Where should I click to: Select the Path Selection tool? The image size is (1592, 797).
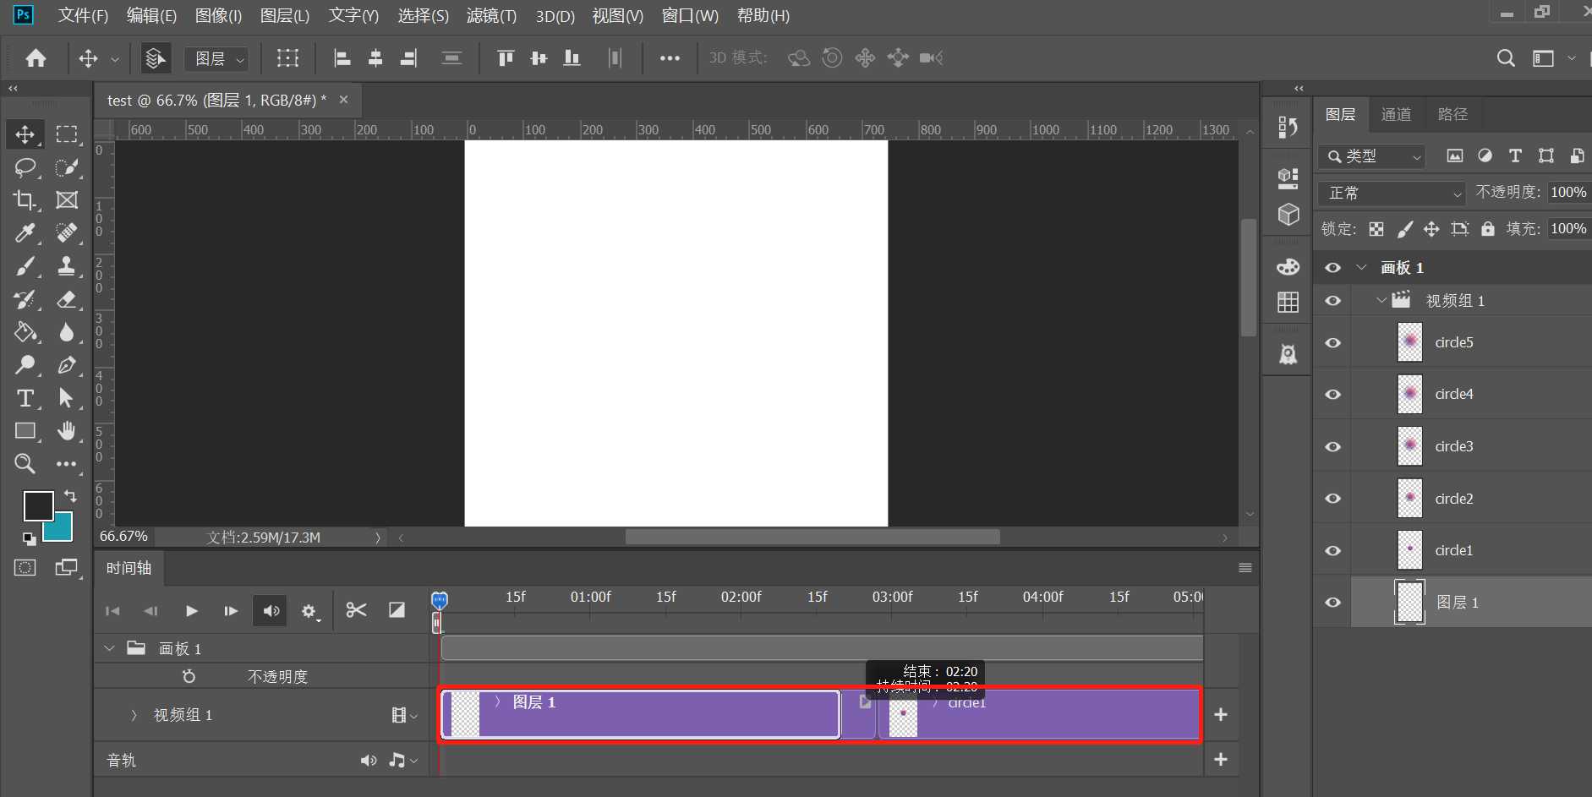(x=67, y=398)
